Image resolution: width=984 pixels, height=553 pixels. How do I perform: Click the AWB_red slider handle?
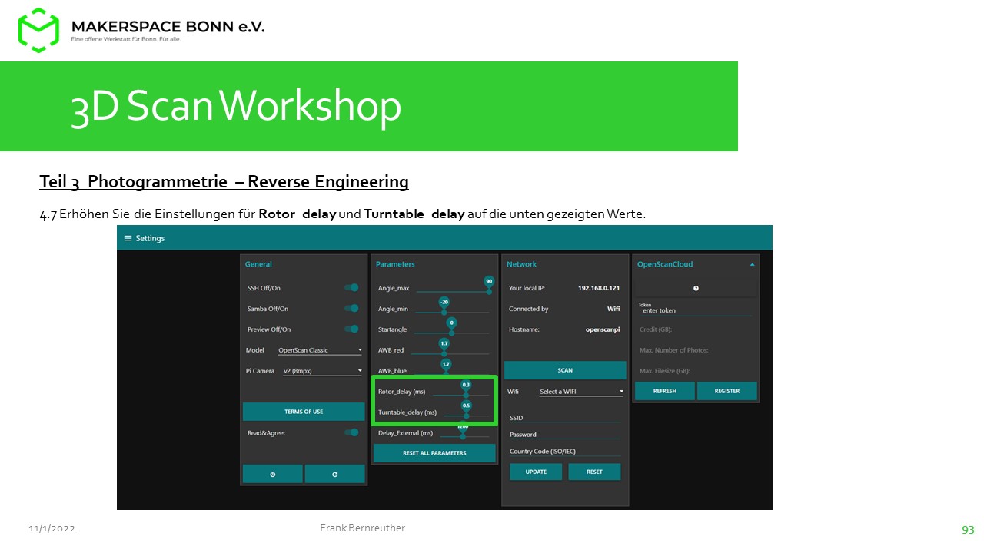[444, 353]
